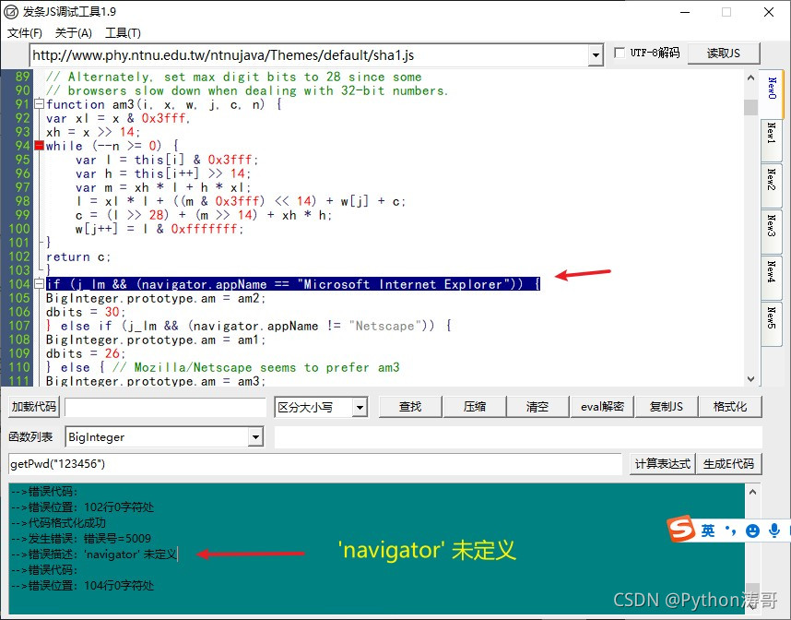Click the application icon in the title bar

(11, 12)
